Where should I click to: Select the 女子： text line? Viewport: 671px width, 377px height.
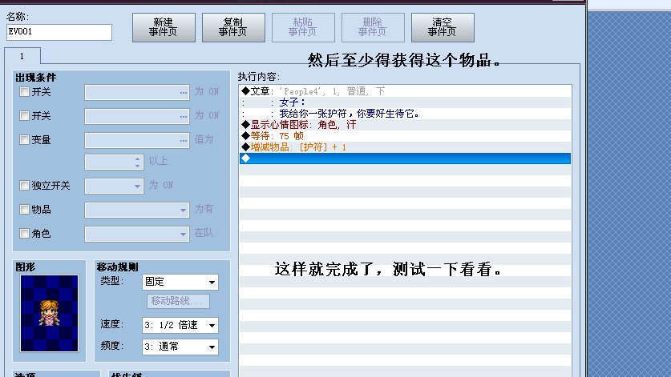click(x=405, y=102)
